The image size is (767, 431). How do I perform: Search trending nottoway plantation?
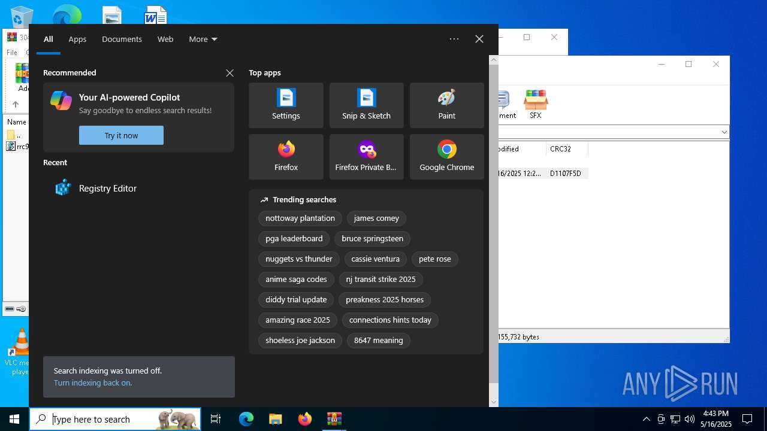click(300, 218)
